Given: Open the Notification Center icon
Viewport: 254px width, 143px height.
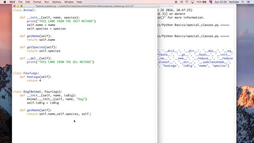Looking at the screenshot, I should tap(248, 2).
